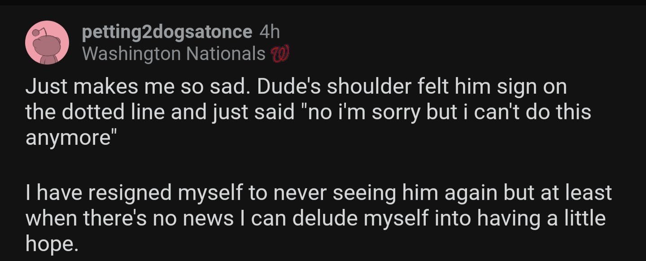Click the word "Washington" in the flair
Image resolution: width=646 pixels, height=261 pixels.
coord(132,54)
